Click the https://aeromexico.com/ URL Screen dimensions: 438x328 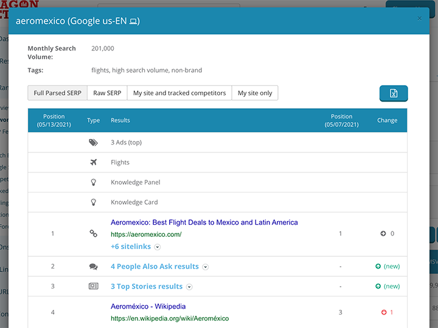[x=146, y=234]
